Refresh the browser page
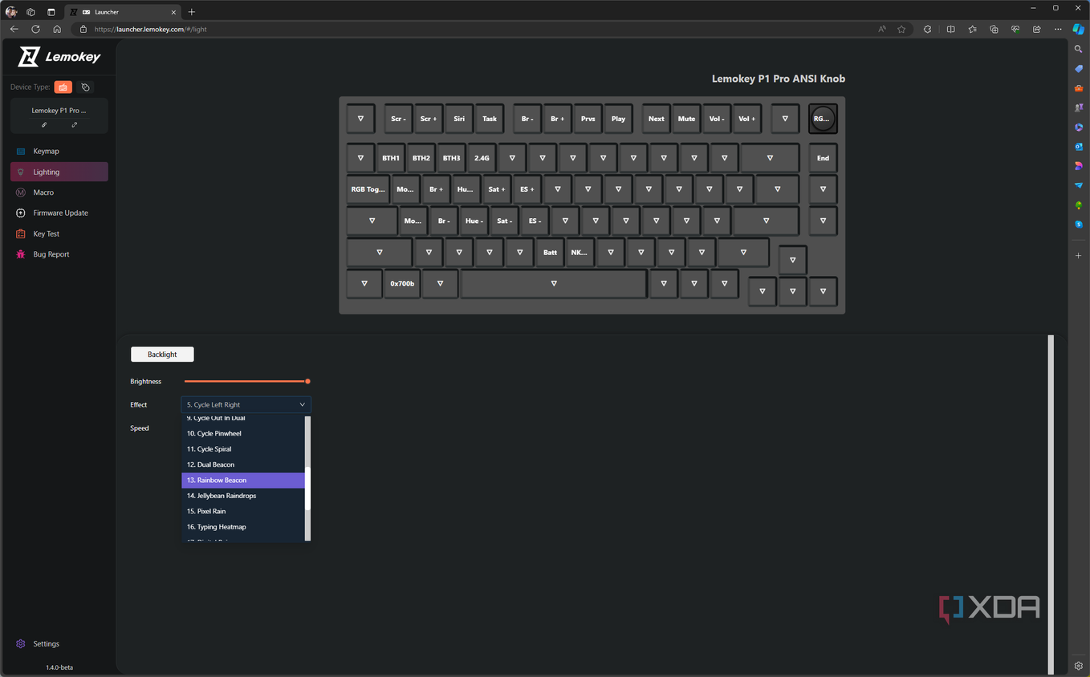The image size is (1090, 677). click(x=35, y=29)
